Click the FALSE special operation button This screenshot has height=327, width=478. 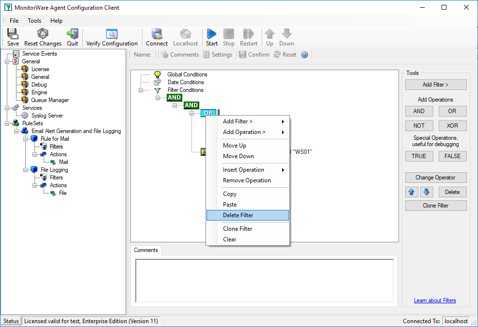point(452,156)
